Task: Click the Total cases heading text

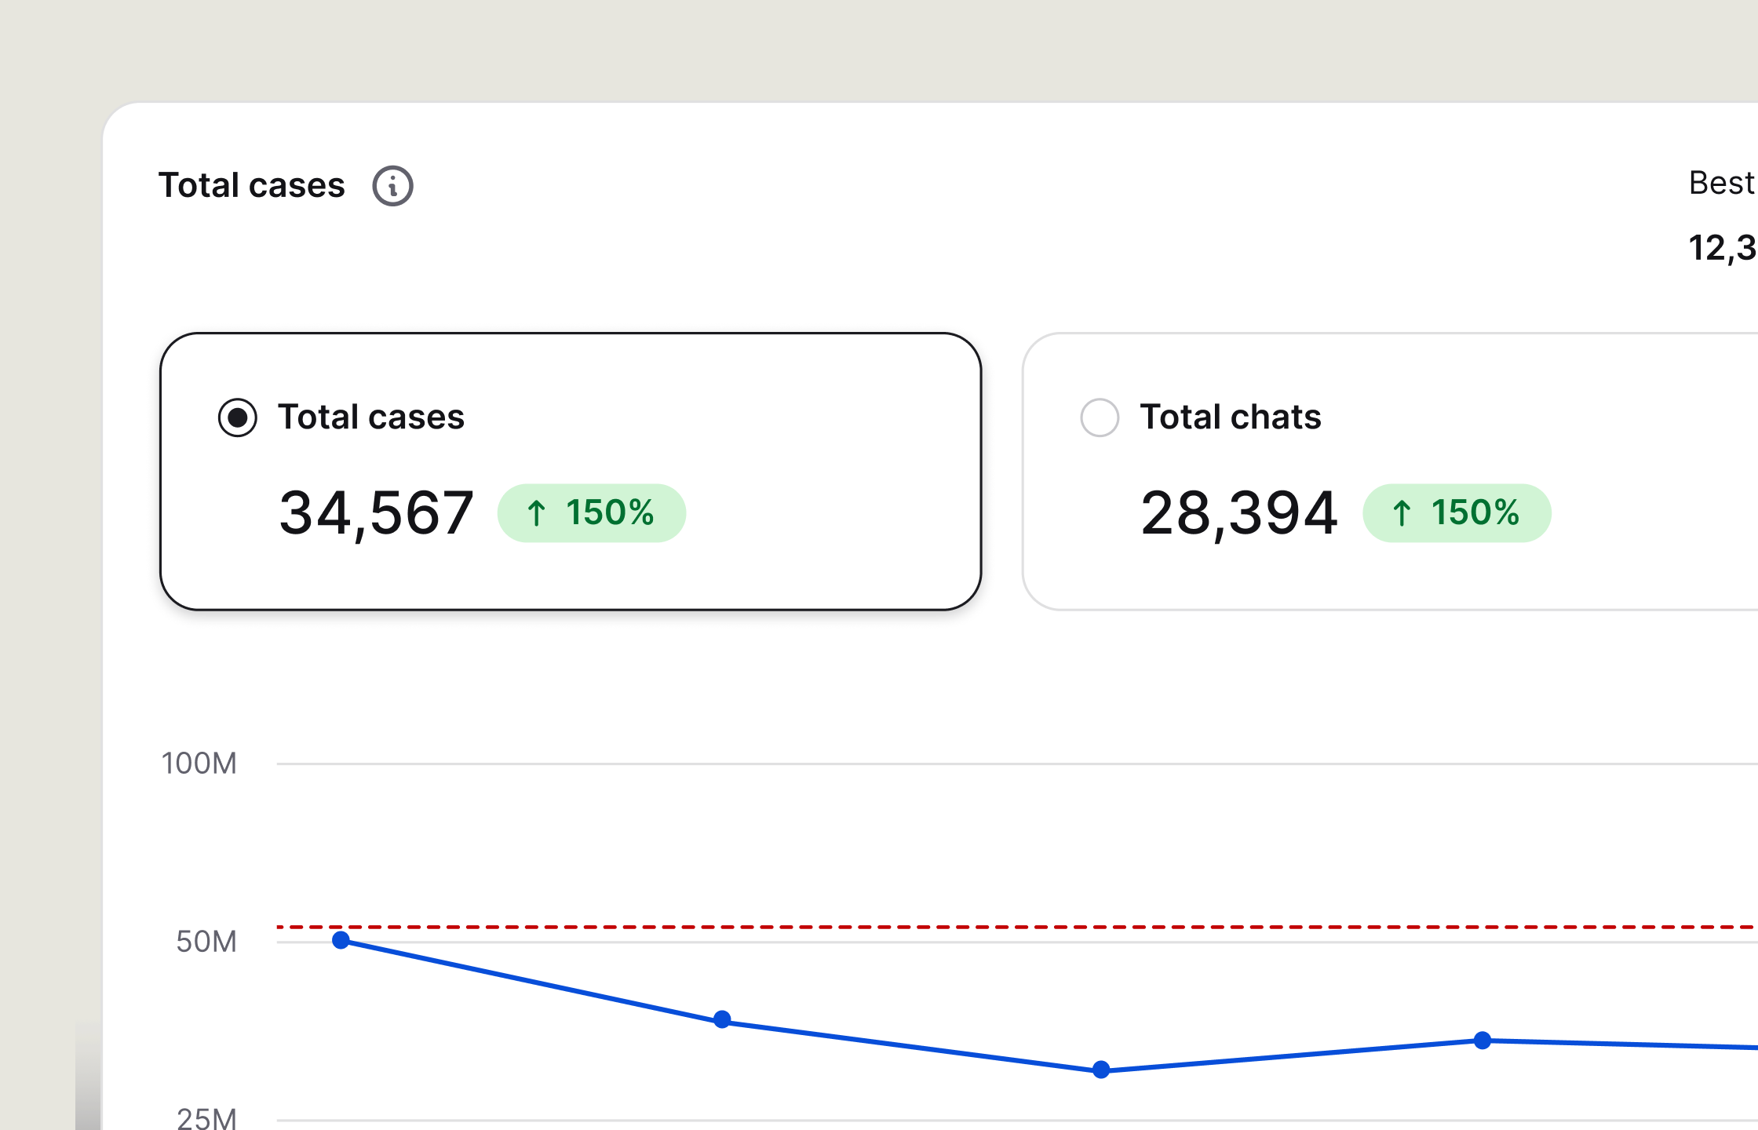Action: point(252,186)
